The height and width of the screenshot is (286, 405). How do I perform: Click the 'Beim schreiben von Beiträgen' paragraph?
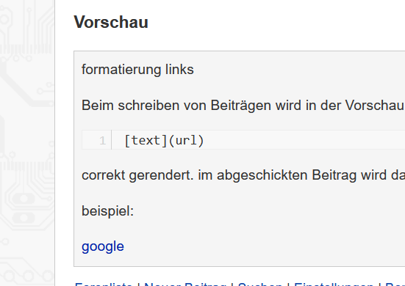(x=243, y=106)
